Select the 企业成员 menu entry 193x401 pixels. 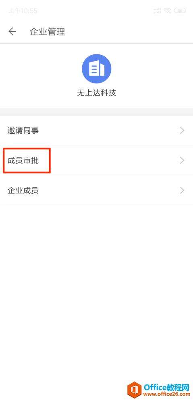97,190
